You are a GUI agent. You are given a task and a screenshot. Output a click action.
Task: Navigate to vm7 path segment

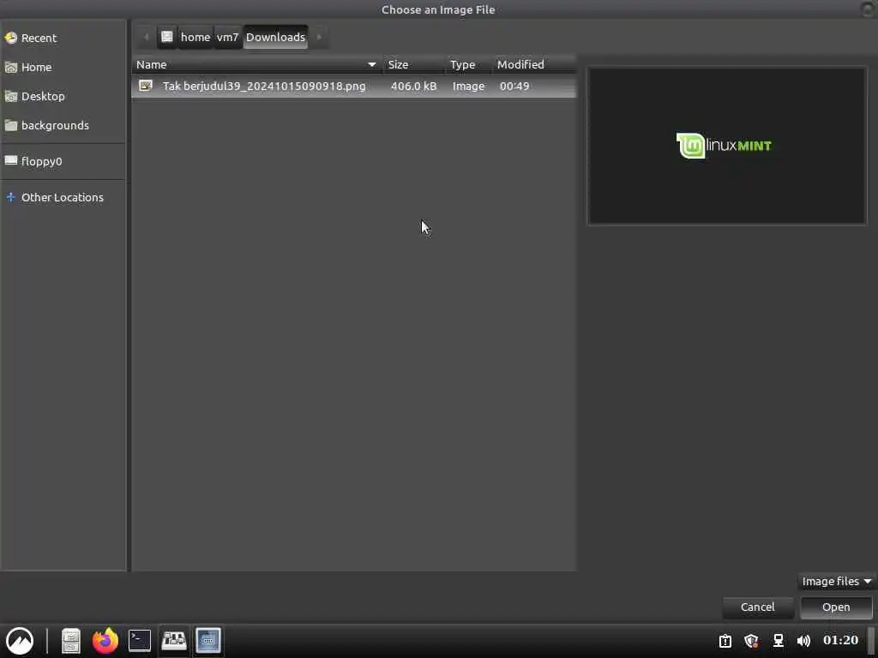(227, 37)
